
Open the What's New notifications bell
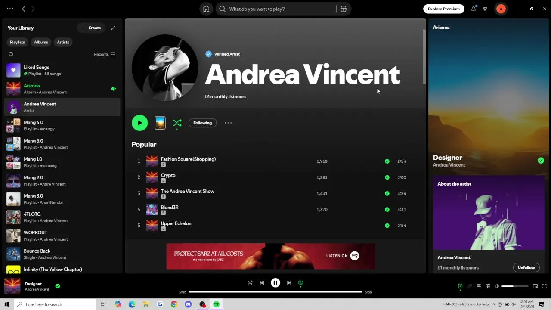(474, 9)
